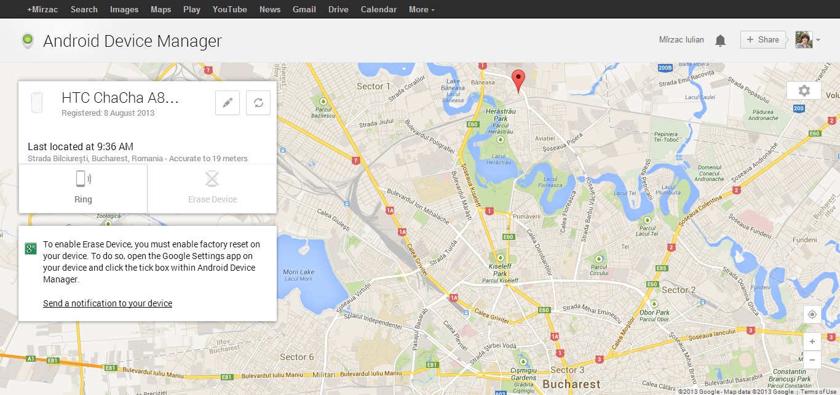Open YouTube from the top bar
The image size is (840, 395).
pyautogui.click(x=229, y=9)
